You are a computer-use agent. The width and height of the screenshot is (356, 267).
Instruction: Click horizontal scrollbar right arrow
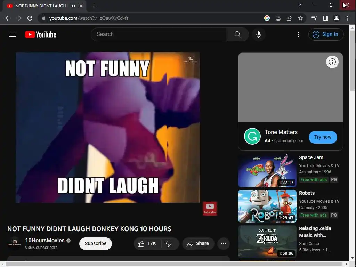[x=347, y=264]
